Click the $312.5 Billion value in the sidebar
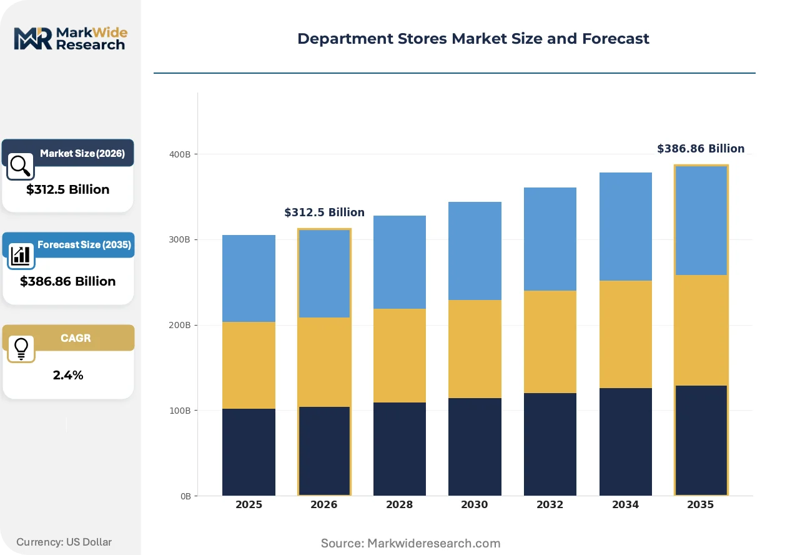785x555 pixels. (68, 189)
